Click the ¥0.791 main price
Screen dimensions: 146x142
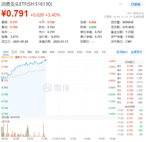coord(15,14)
